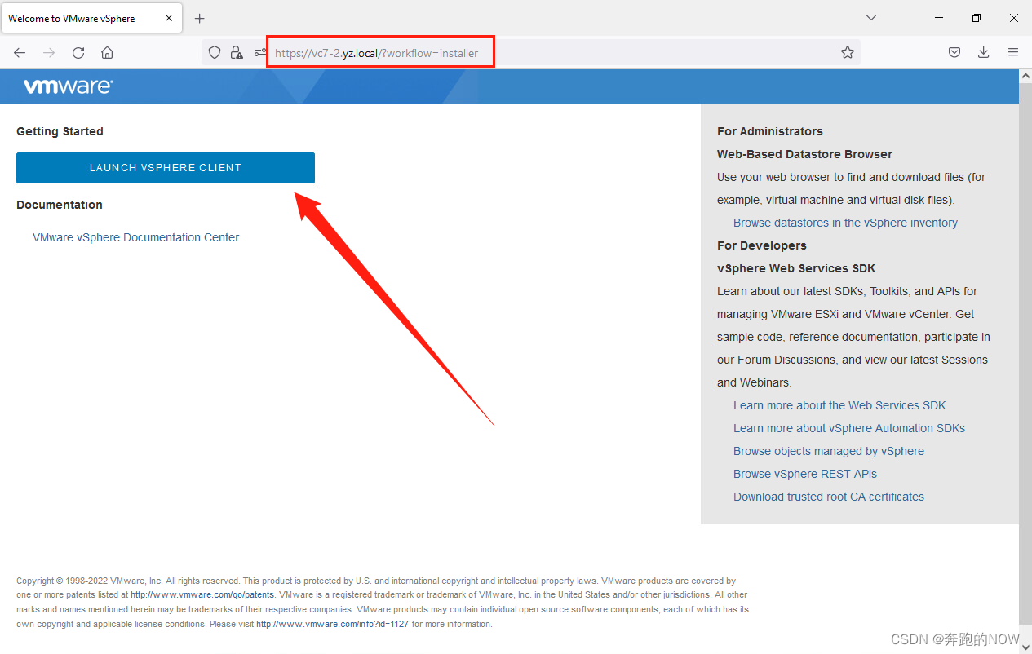Open the vmware.com/go/patents link

[x=202, y=595]
